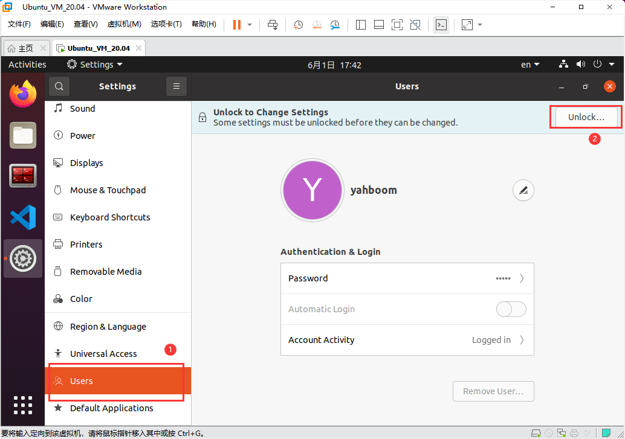Viewport: 625px width, 439px height.
Task: Click the green message log icon in status bar
Action: coord(606,433)
